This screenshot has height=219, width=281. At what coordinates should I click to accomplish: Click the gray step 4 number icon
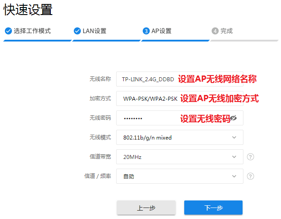tap(215, 31)
